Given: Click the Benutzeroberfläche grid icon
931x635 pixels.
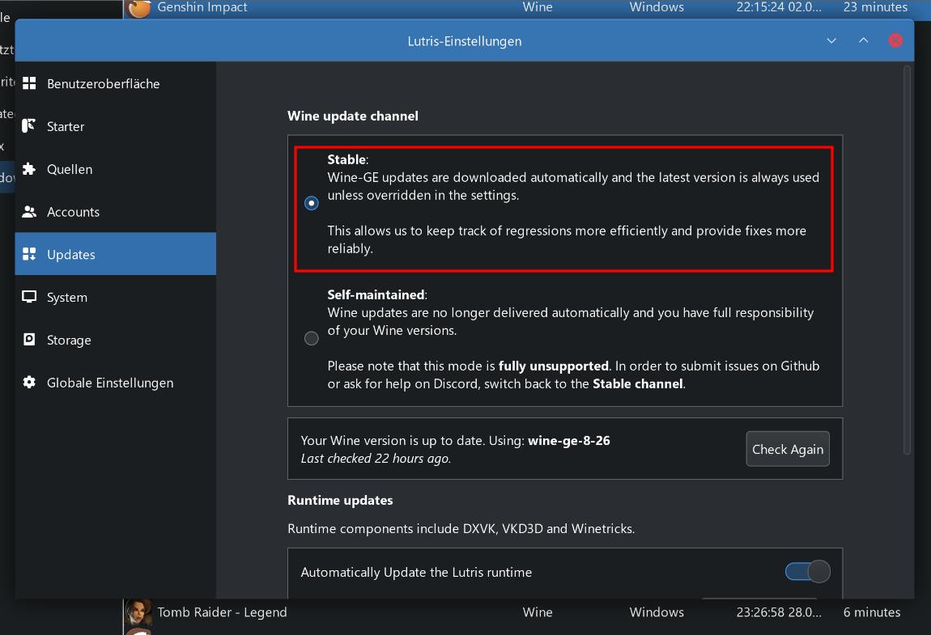Looking at the screenshot, I should pos(29,83).
